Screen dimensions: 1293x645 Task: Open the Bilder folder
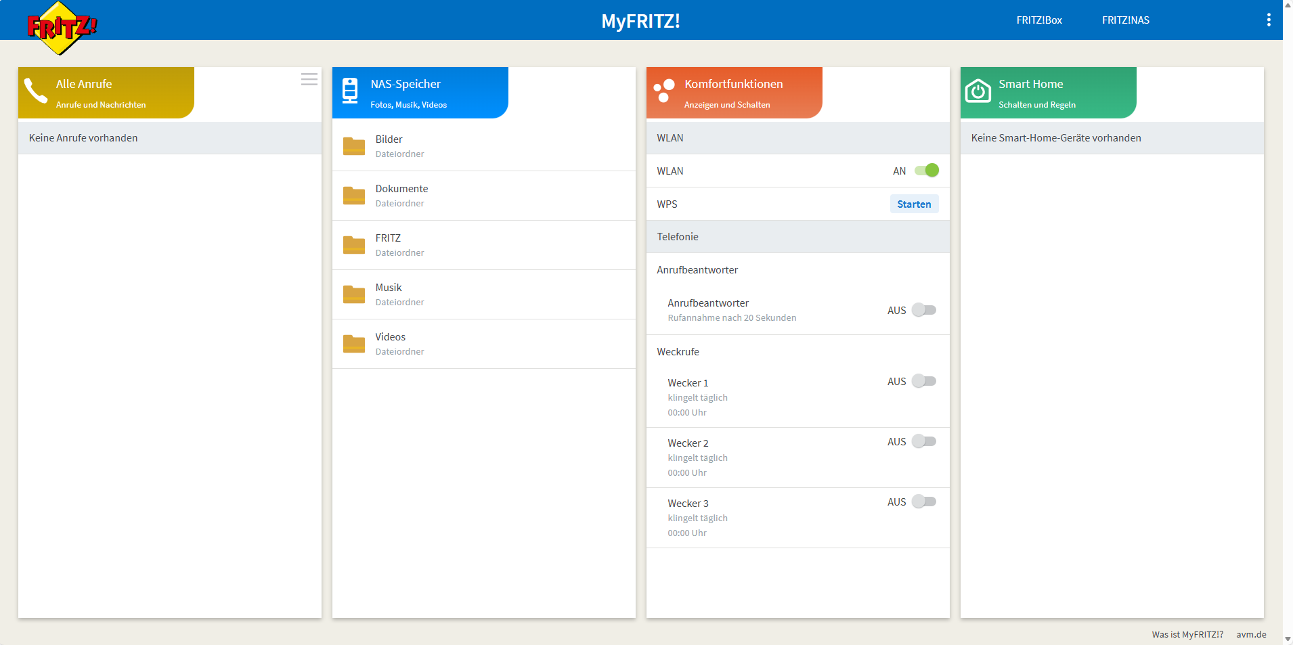pyautogui.click(x=483, y=146)
